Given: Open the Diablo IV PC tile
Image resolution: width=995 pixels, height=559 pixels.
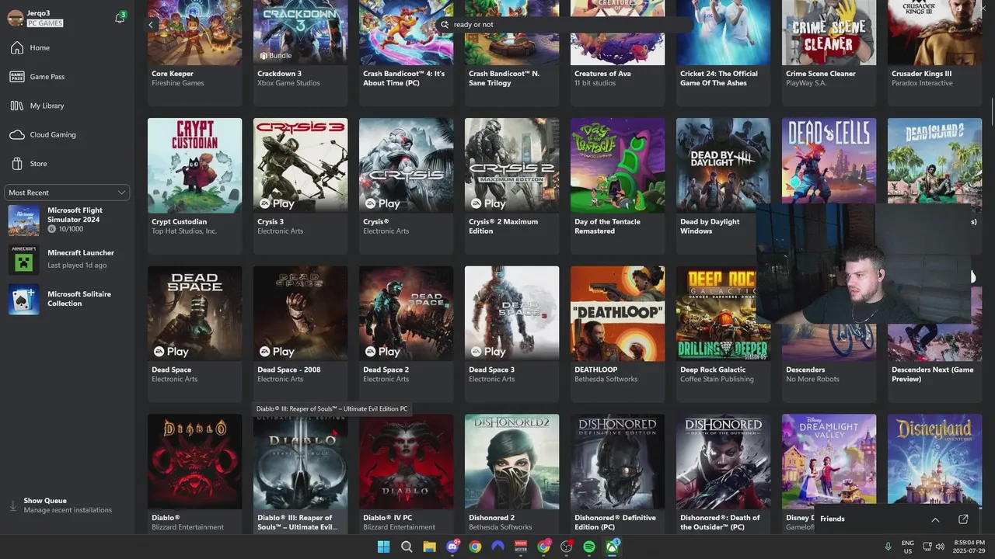Looking at the screenshot, I should [x=406, y=474].
